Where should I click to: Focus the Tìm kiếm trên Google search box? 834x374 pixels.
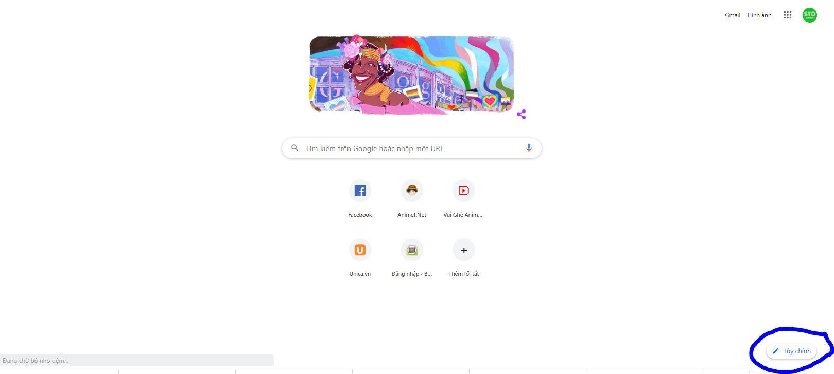[411, 148]
